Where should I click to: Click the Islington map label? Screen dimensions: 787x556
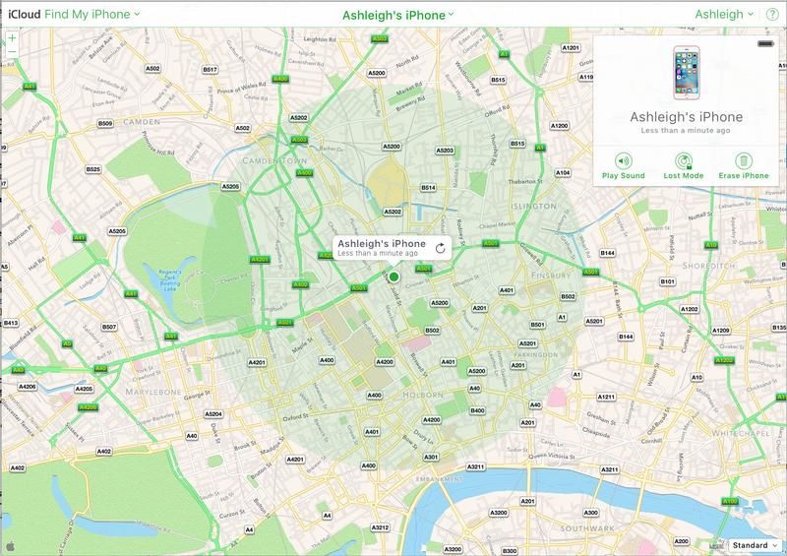(533, 206)
